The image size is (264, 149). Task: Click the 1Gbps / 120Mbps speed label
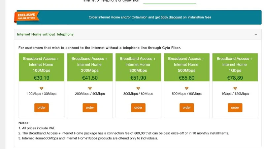[235, 94]
